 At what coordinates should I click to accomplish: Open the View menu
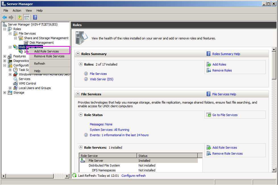29,10
